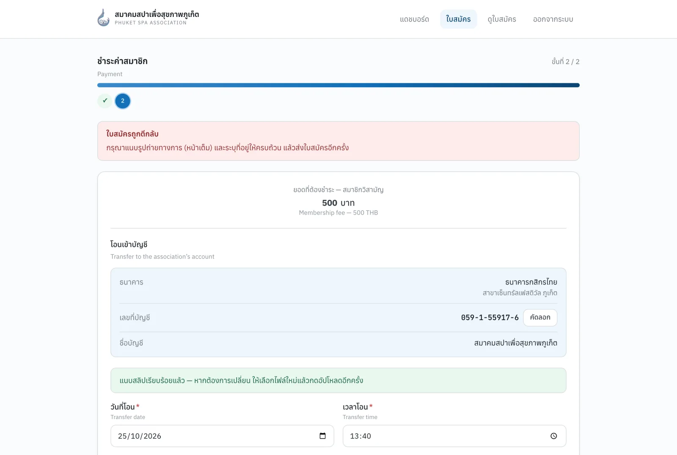Click the ใบสมัครถูกตีกลับ alert heading
This screenshot has width=677, height=455.
coord(132,134)
